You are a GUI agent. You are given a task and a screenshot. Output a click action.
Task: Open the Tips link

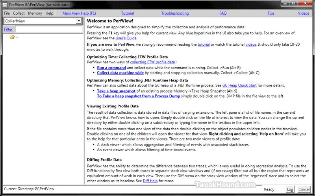pyautogui.click(x=271, y=13)
